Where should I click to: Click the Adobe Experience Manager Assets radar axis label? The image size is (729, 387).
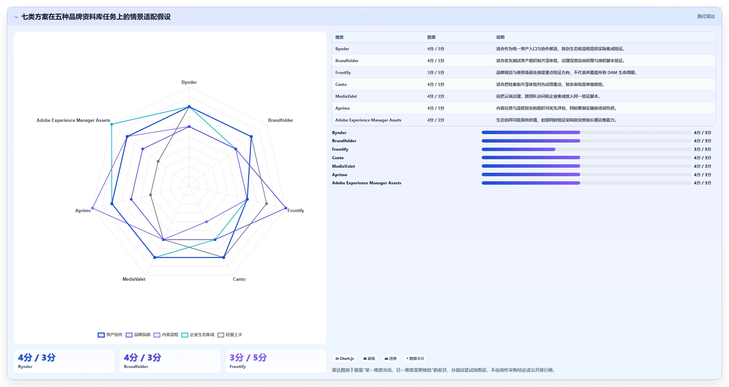[73, 121]
